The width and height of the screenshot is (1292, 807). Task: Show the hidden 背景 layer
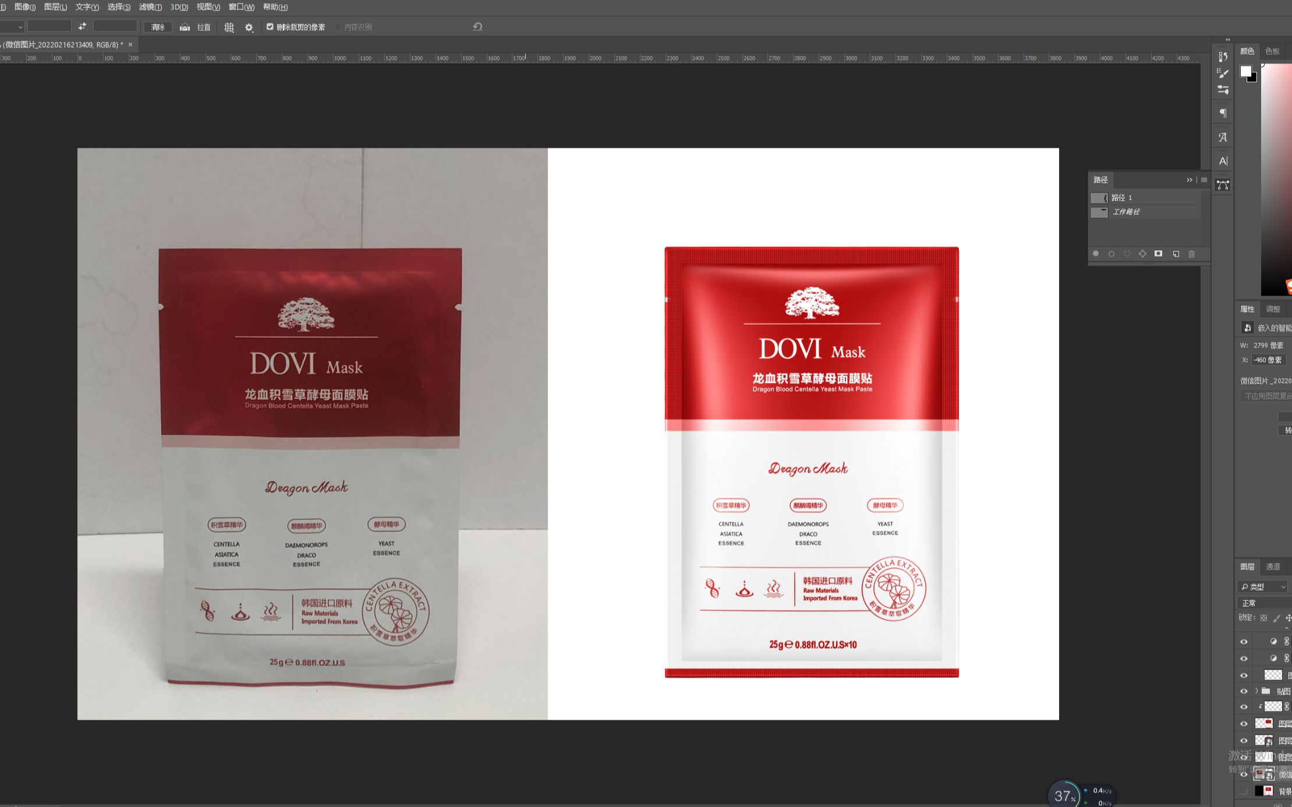pyautogui.click(x=1244, y=791)
